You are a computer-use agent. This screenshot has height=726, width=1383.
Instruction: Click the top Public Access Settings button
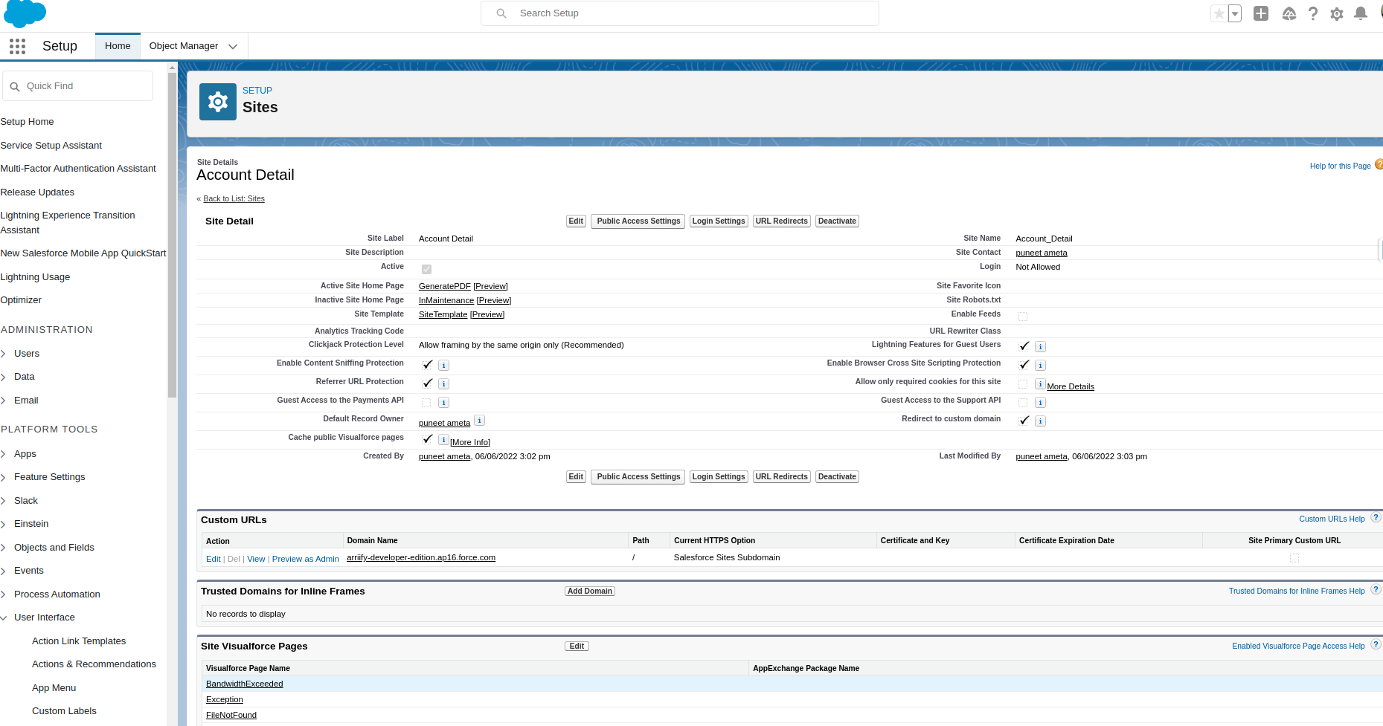click(638, 221)
